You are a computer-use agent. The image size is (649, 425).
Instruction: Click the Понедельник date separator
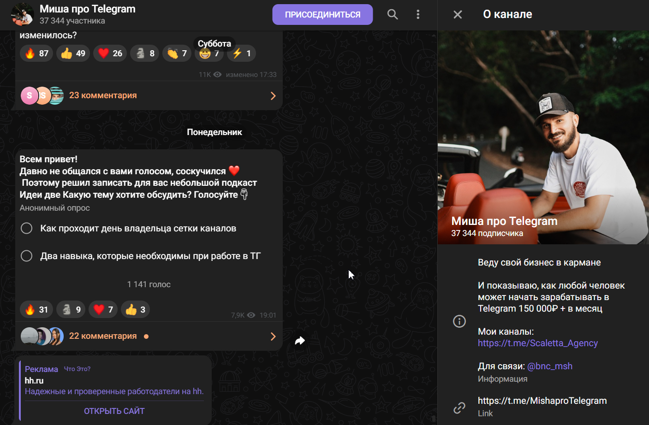click(x=214, y=132)
